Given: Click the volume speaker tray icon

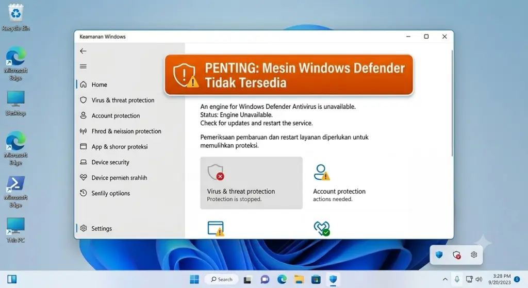Looking at the screenshot, I should coord(478,279).
